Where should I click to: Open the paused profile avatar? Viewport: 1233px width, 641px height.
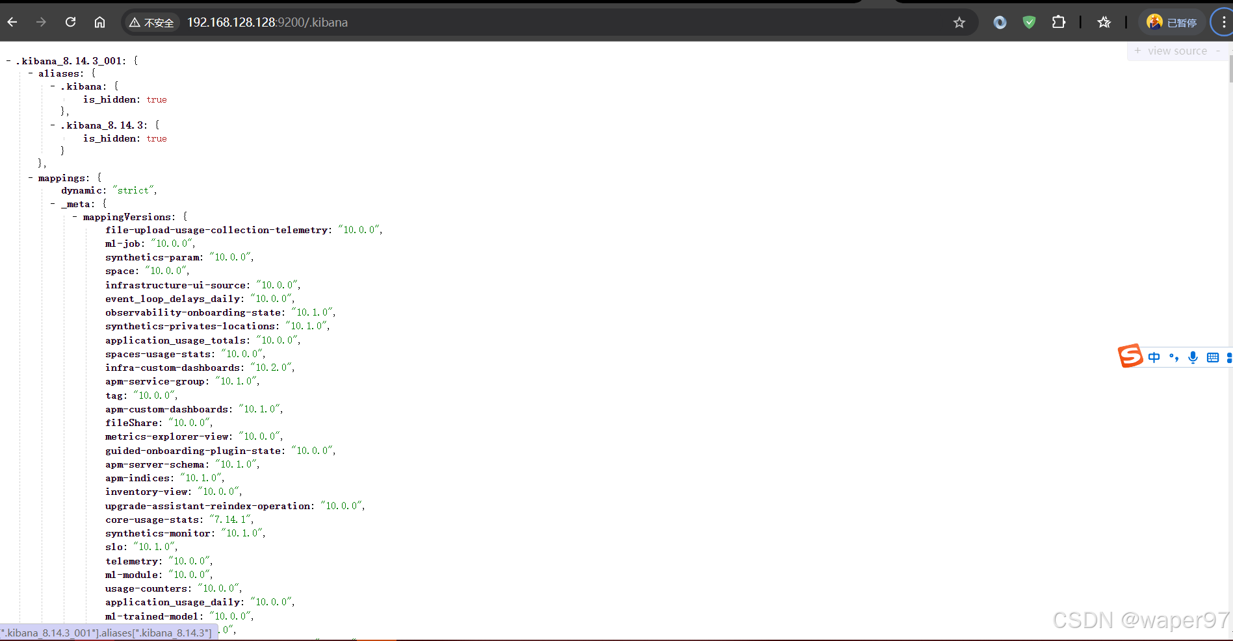click(1172, 23)
